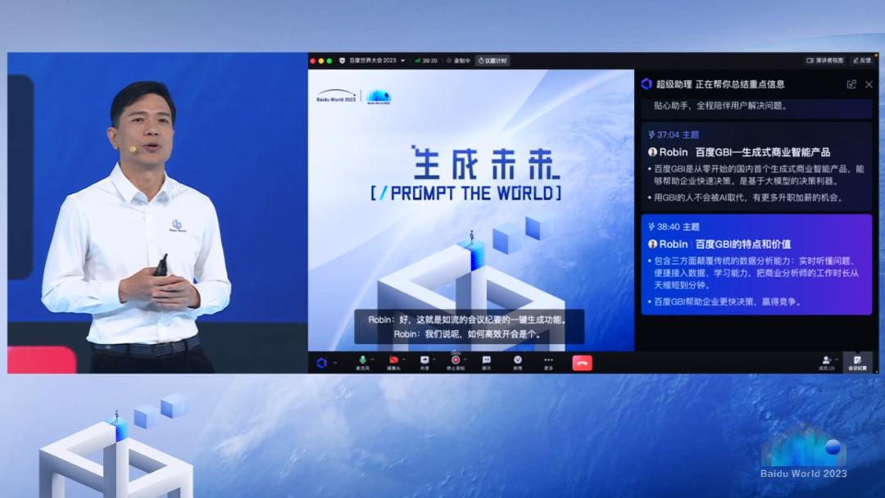Open camera options arrow next to 摄像头
Viewport: 885px width, 498px height.
(x=403, y=360)
